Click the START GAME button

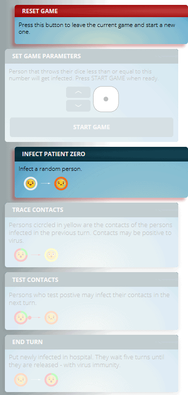tap(92, 127)
